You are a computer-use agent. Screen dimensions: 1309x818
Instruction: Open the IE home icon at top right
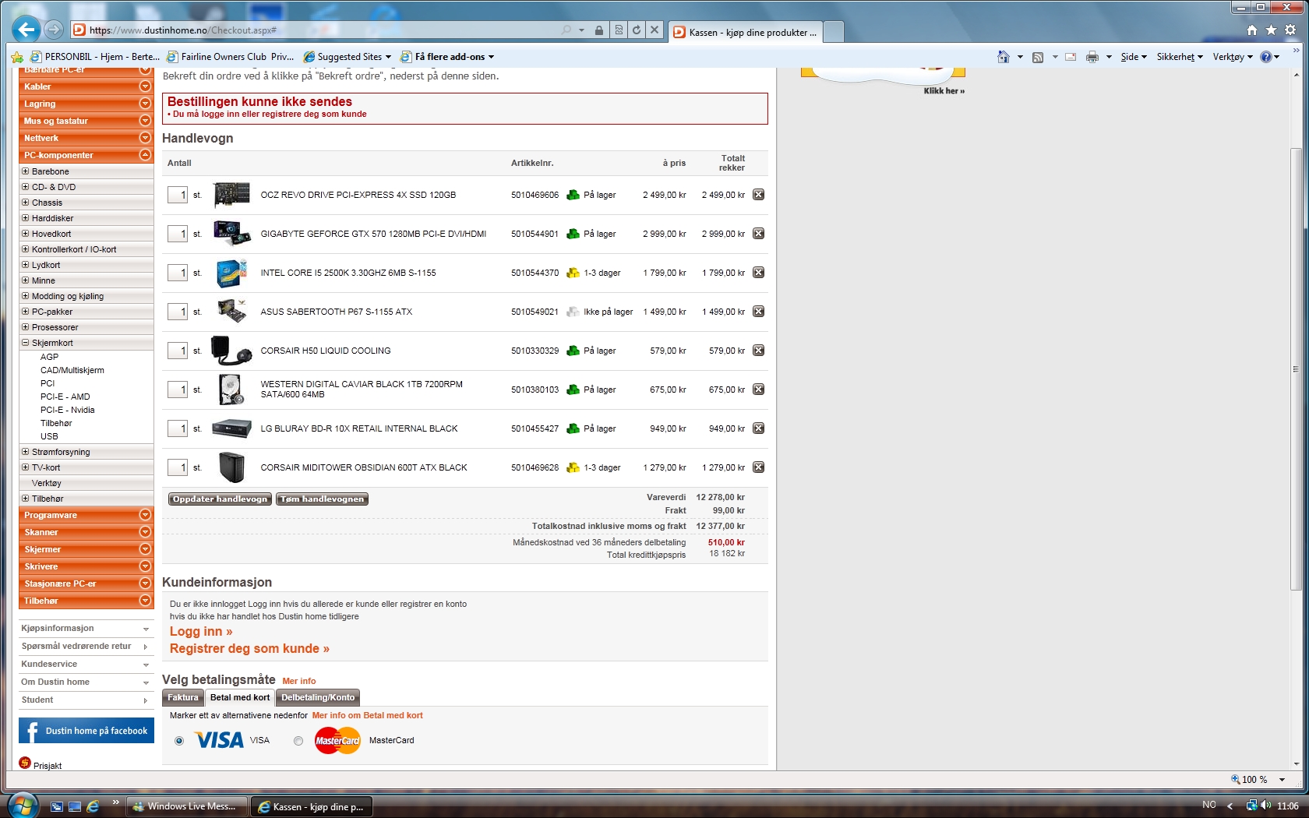click(1252, 30)
